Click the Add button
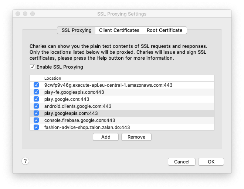244x189 pixels. click(x=106, y=137)
